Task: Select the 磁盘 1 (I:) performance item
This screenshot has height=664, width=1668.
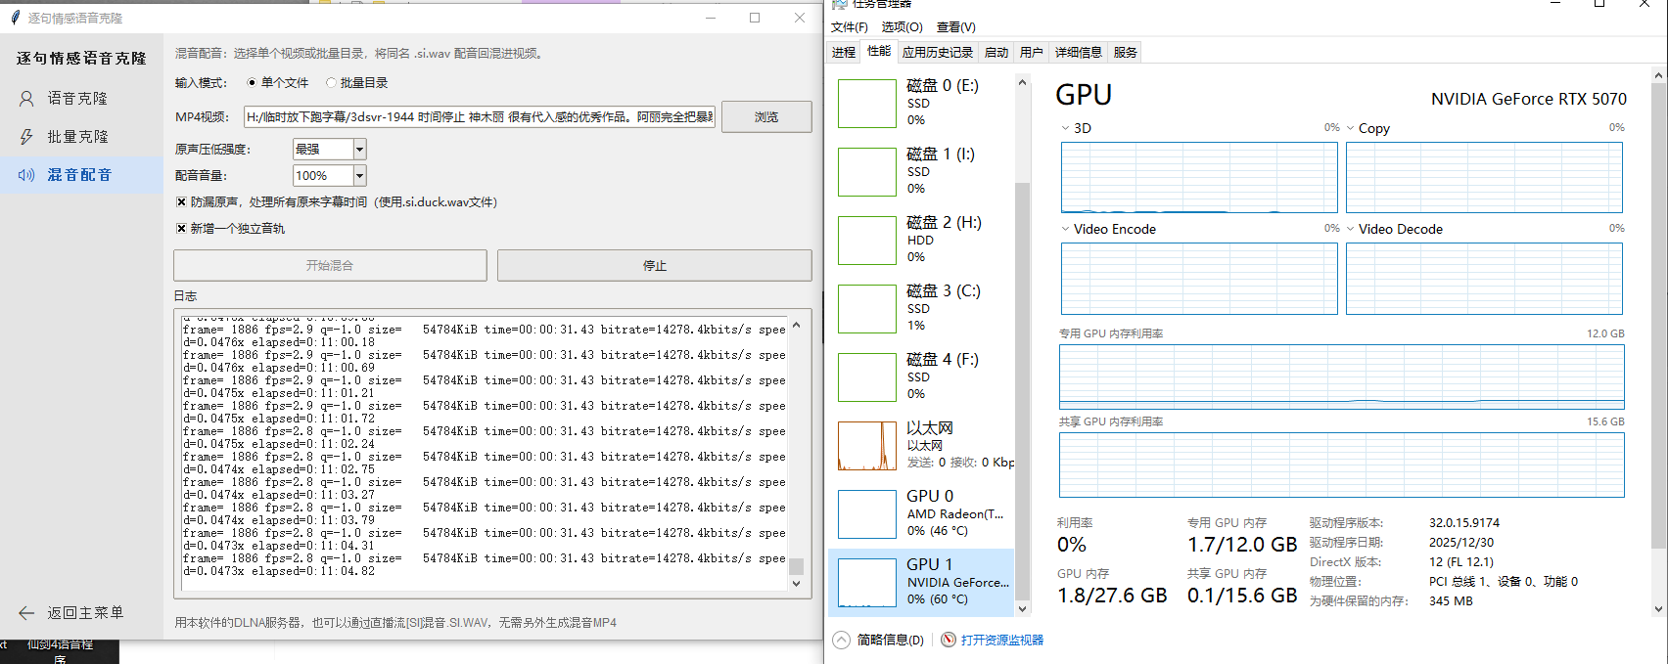Action: (921, 171)
